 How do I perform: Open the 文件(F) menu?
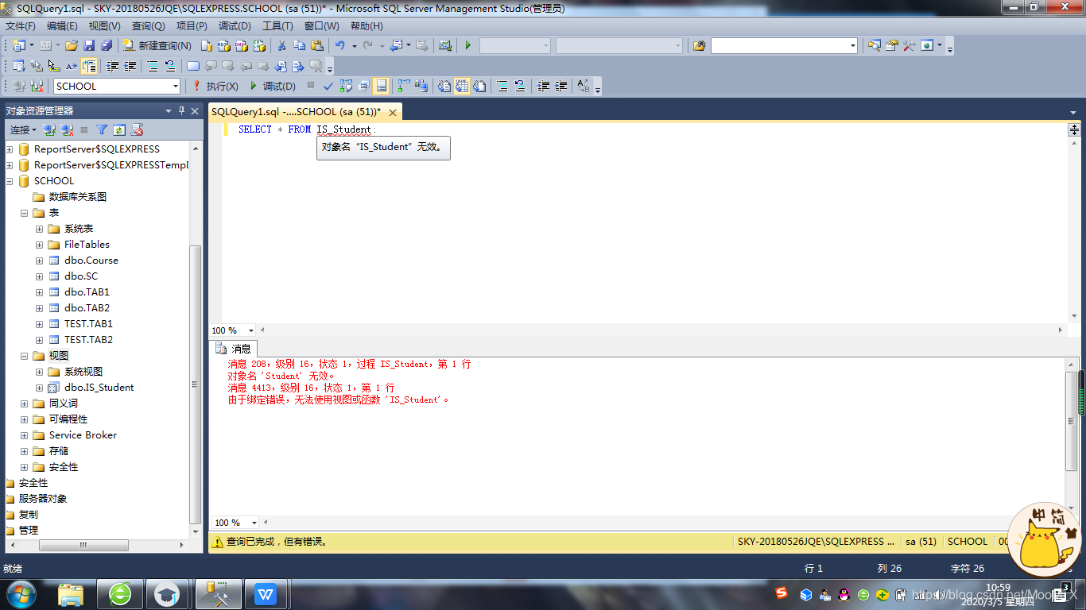click(21, 26)
